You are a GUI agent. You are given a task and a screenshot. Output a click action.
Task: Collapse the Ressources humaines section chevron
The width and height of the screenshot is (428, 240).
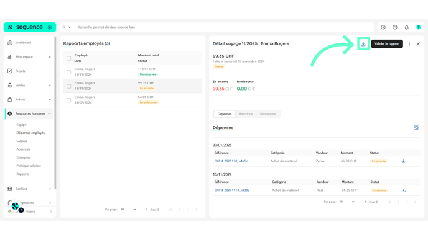coord(49,113)
